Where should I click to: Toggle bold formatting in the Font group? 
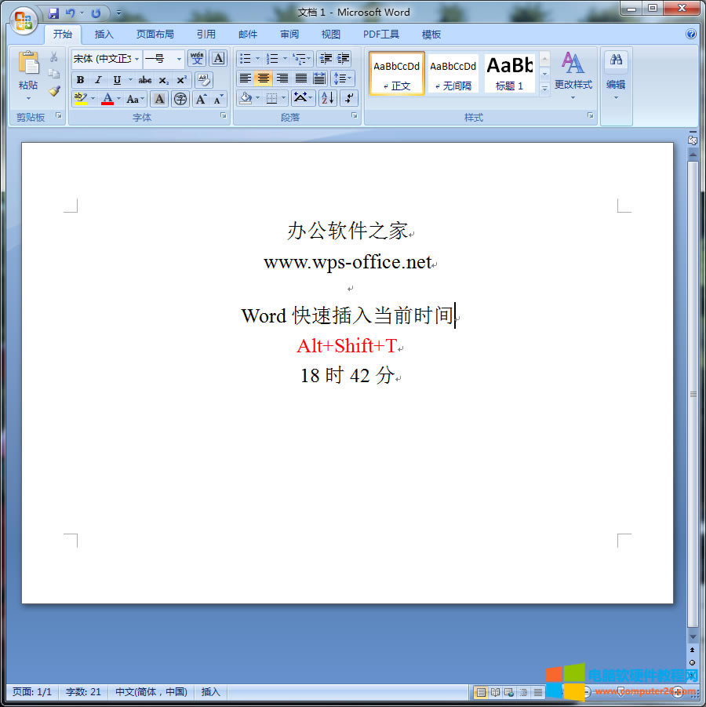(x=81, y=79)
